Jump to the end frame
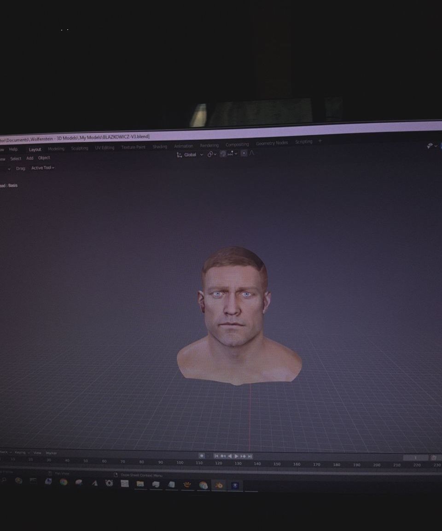 pos(250,456)
